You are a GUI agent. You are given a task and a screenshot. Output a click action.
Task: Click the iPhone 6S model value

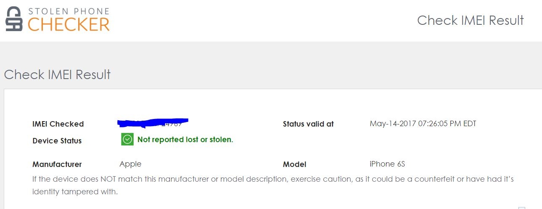[387, 164]
